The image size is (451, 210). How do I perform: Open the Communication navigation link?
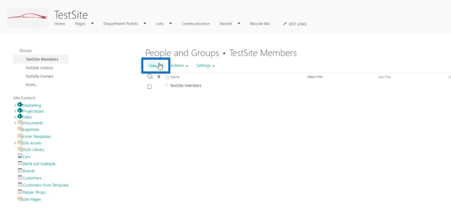tap(196, 24)
